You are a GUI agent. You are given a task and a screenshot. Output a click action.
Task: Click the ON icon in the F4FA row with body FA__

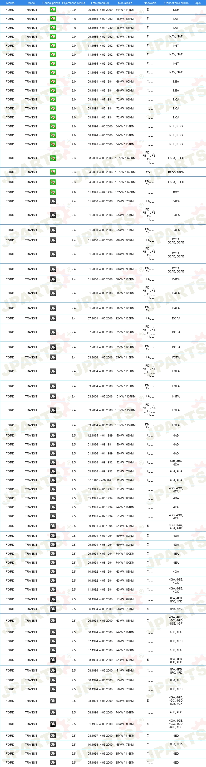point(53,201)
